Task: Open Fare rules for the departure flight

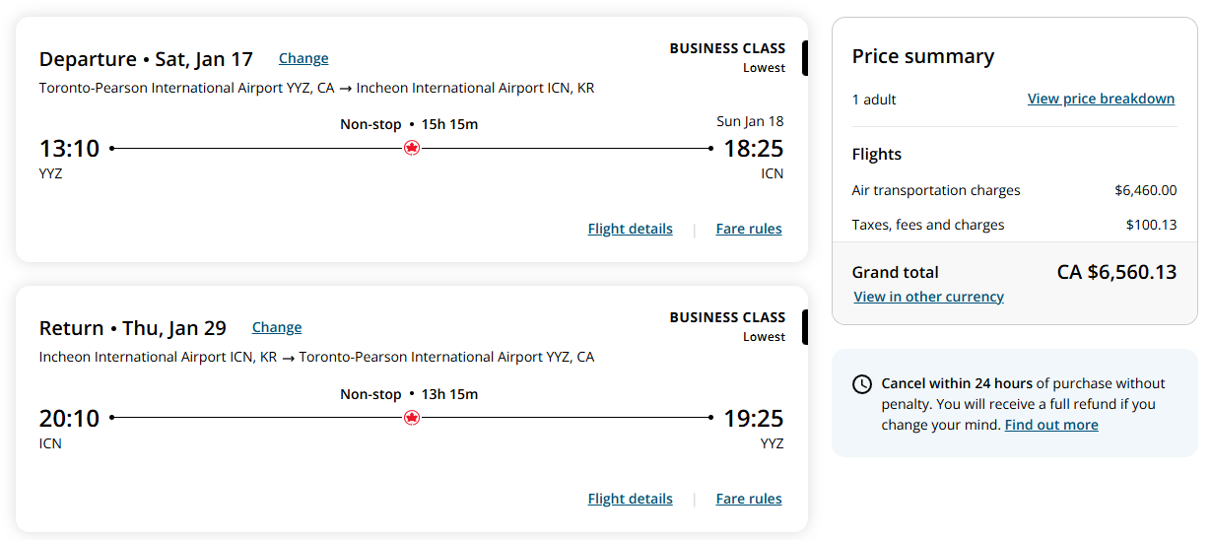Action: 749,229
